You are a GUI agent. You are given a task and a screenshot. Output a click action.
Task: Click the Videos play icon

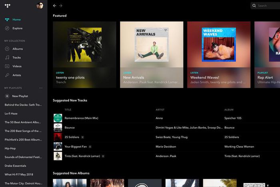pos(7,66)
